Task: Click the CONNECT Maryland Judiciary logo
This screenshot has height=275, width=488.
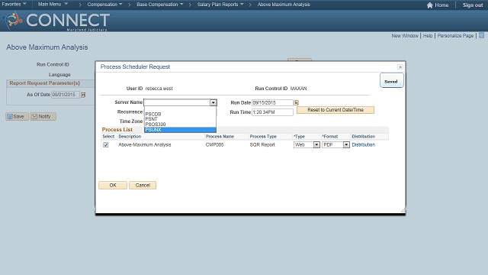Action: (x=56, y=21)
